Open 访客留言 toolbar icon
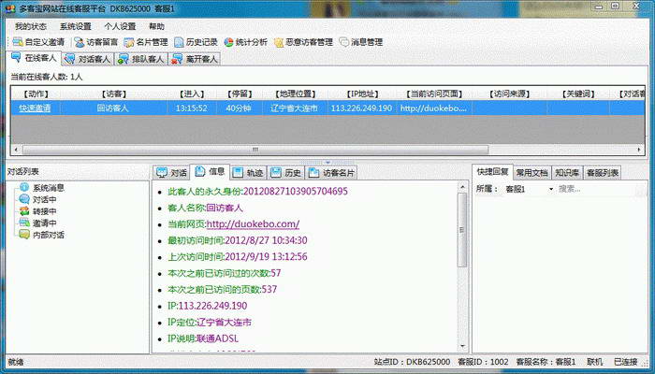655x374 pixels. click(80, 42)
